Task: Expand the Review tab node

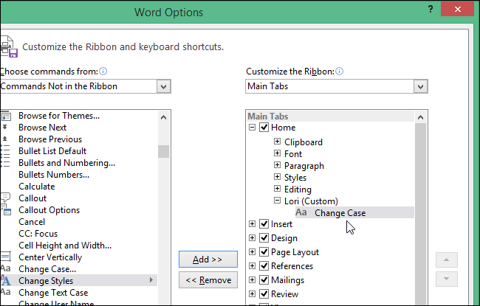Action: click(x=252, y=293)
